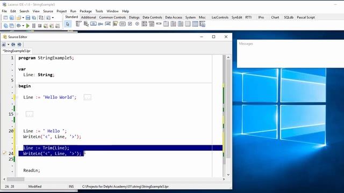Click the Step Out icon
This screenshot has height=193, width=344.
(x=58, y=26)
